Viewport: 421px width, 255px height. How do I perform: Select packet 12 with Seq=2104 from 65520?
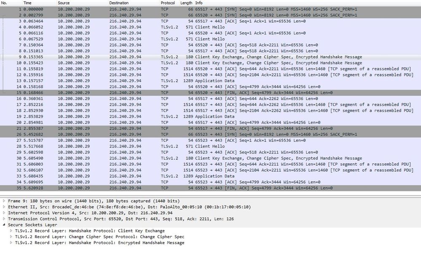pyautogui.click(x=211, y=75)
